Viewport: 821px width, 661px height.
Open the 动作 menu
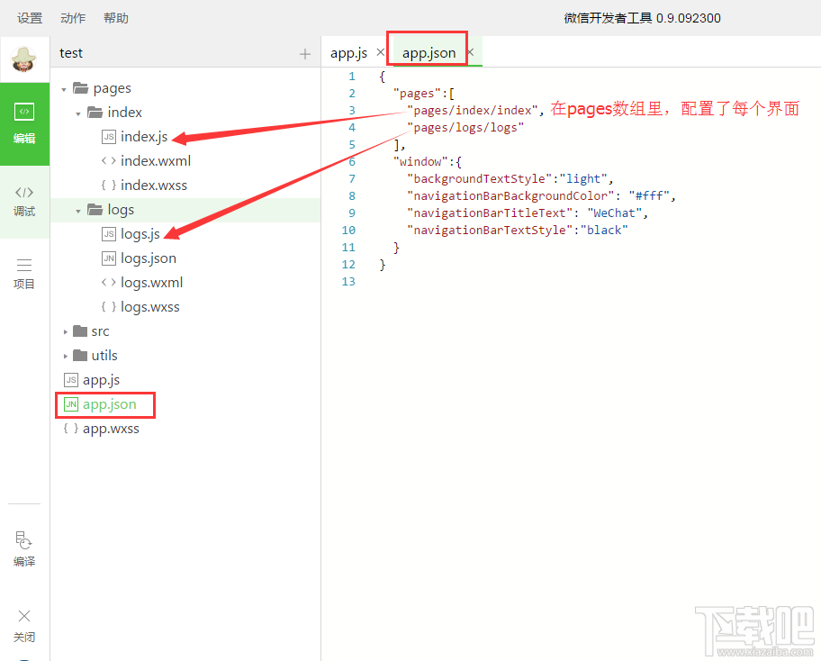(x=73, y=18)
